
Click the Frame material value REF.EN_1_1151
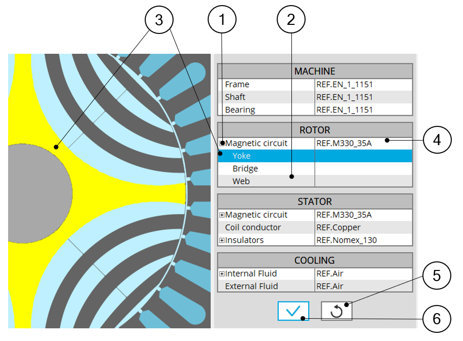coord(344,85)
